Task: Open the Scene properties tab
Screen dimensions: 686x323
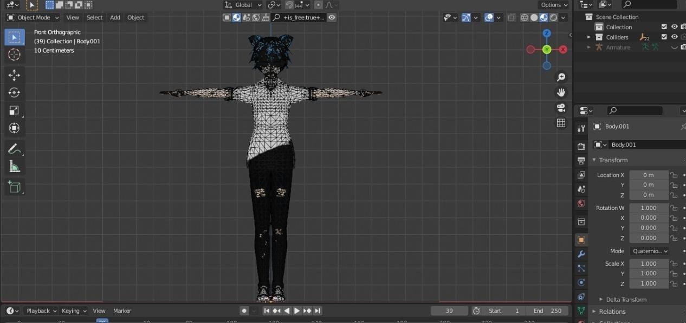Action: [x=581, y=189]
